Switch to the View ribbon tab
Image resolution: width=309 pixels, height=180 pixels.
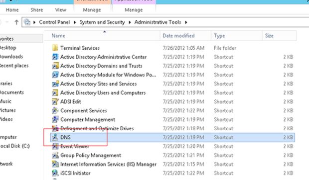pos(61,10)
